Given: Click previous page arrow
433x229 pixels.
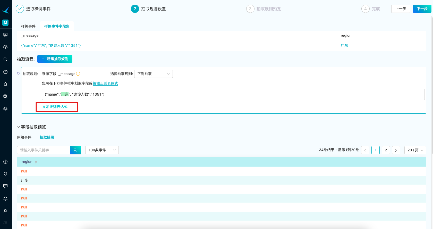Looking at the screenshot, I should coord(365,150).
